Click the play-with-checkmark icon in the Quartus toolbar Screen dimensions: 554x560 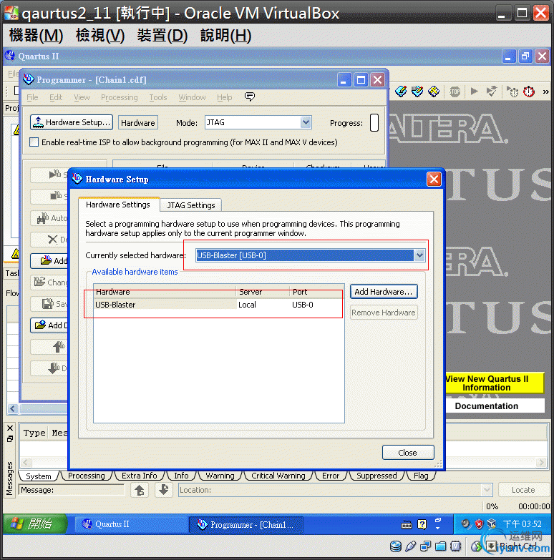pyautogui.click(x=492, y=92)
